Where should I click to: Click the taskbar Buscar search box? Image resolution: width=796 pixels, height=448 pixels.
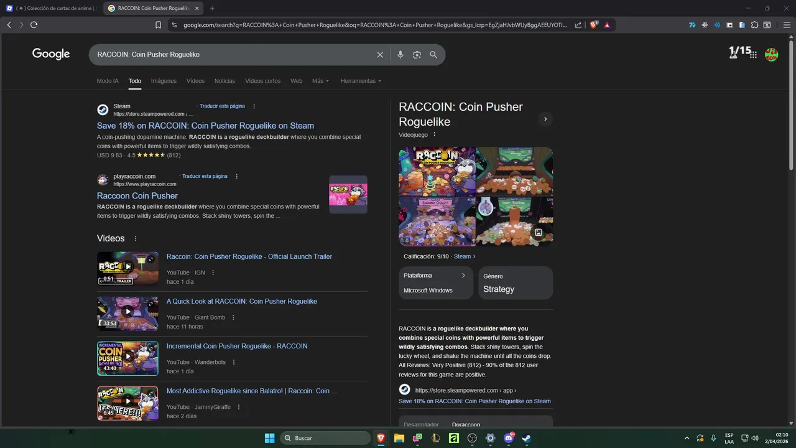[x=325, y=438]
